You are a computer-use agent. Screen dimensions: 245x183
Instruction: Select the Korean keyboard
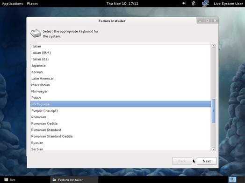[x=121, y=72]
